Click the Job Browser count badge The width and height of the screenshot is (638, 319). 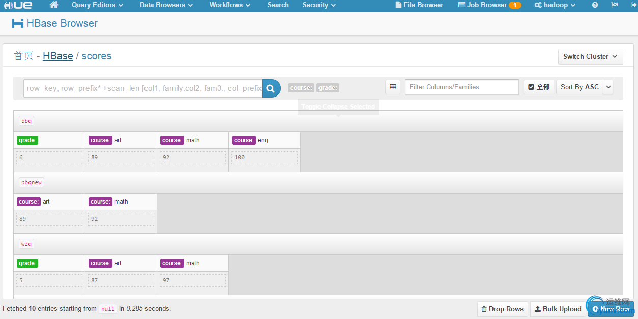515,5
